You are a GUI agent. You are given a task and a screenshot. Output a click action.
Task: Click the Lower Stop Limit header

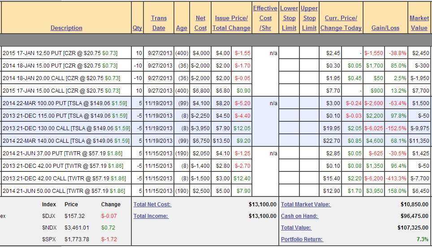[x=289, y=18]
